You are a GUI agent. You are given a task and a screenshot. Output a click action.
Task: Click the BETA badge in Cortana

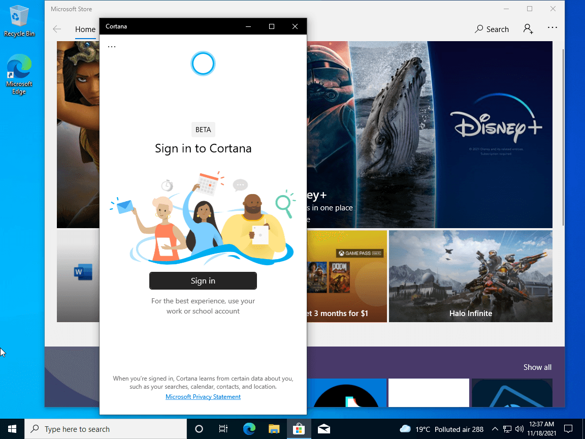click(203, 130)
